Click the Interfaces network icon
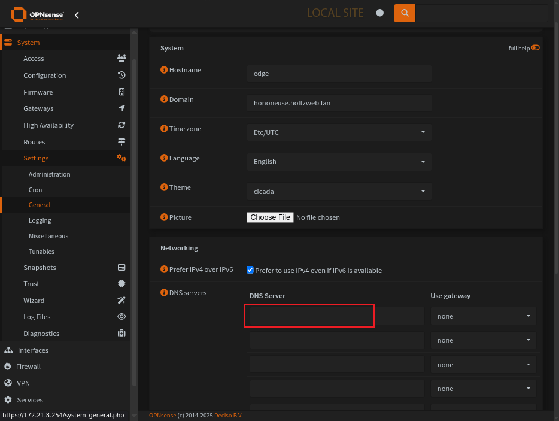Viewport: 559px width, 421px height. pyautogui.click(x=8, y=350)
